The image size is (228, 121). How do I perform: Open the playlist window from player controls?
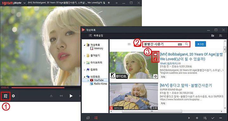pos(6,96)
